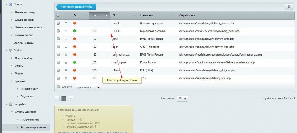
Task: Open the 'На странице' 20 dropdown
Action: click(182, 98)
